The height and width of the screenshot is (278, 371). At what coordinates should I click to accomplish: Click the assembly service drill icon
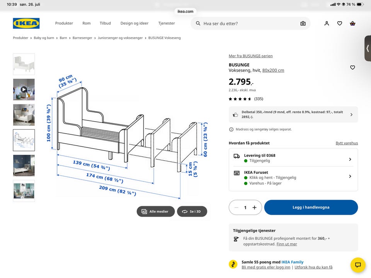pos(236,239)
